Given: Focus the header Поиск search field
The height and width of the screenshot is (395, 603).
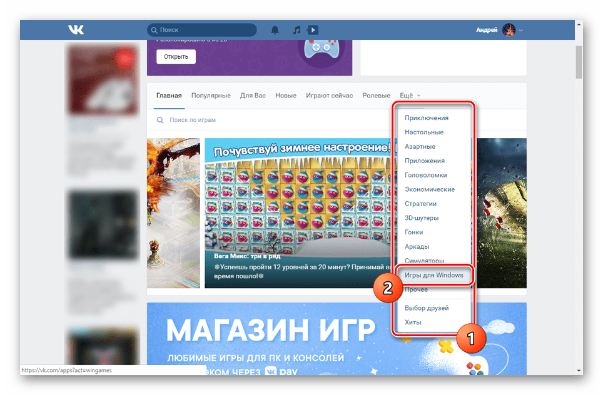Looking at the screenshot, I should (x=201, y=30).
